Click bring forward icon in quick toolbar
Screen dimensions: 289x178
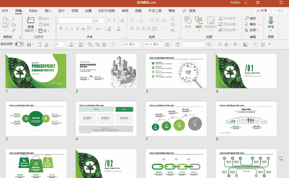pyautogui.click(x=90, y=44)
